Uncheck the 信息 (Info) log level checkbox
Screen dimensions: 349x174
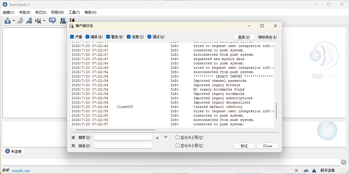[129, 37]
